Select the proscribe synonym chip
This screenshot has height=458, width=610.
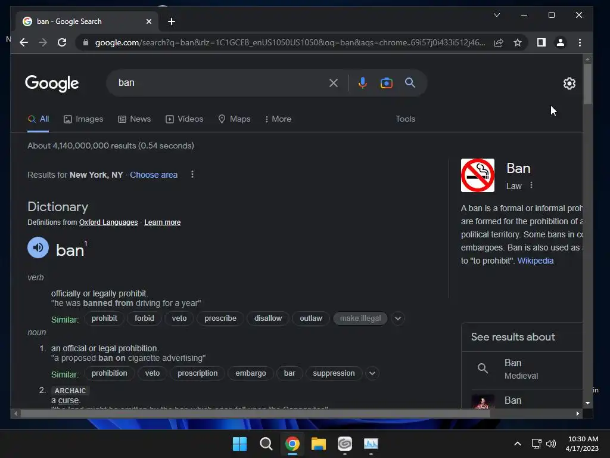220,318
